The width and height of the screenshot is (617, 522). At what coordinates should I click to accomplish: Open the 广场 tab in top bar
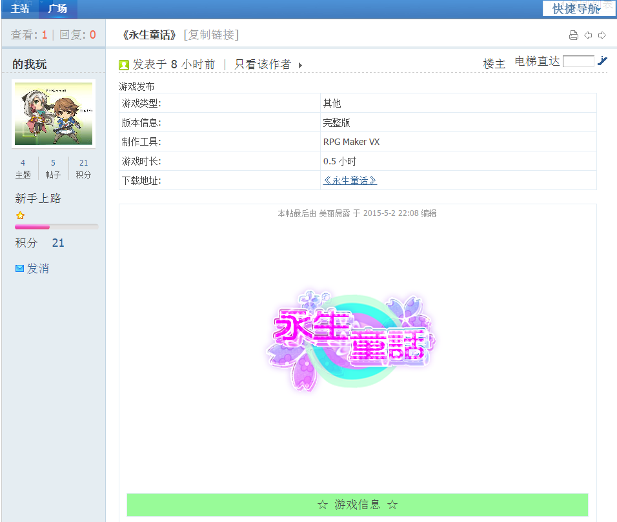(58, 8)
